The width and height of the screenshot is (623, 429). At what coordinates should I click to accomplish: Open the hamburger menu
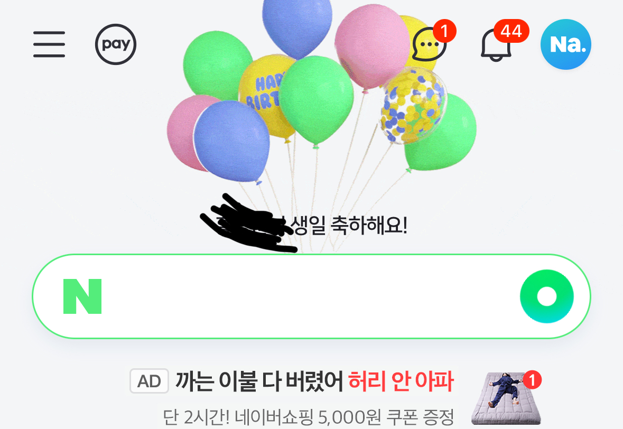49,44
